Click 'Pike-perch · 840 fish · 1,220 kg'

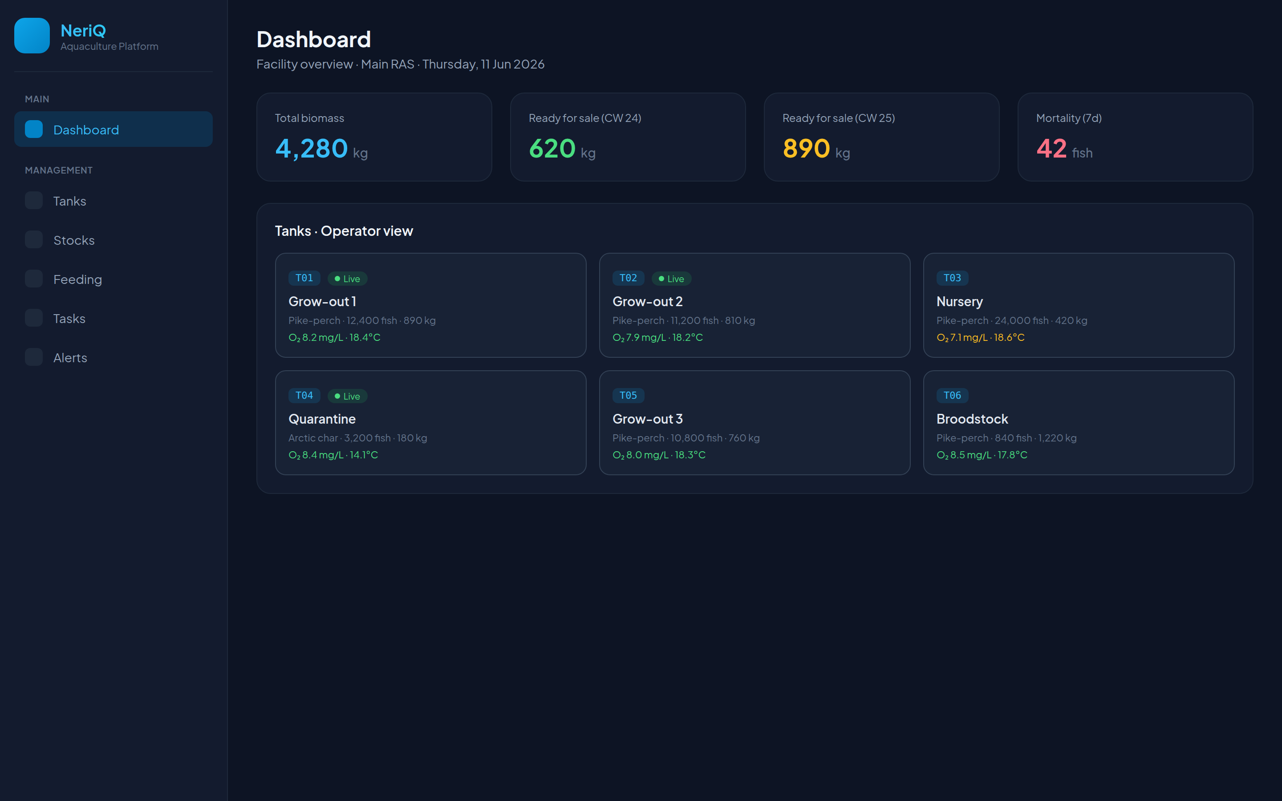pyautogui.click(x=1006, y=438)
